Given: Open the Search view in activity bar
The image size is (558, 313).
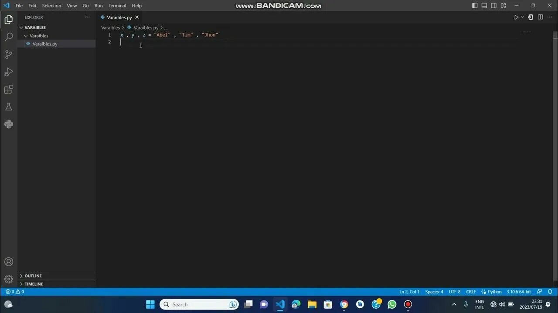Looking at the screenshot, I should 9,37.
